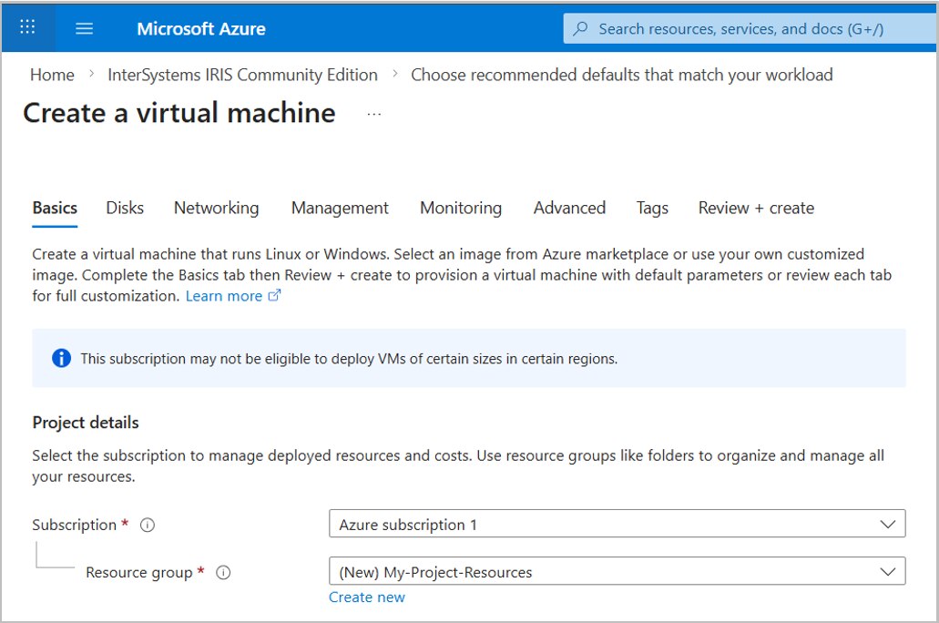Open the Learn more link

tap(223, 295)
